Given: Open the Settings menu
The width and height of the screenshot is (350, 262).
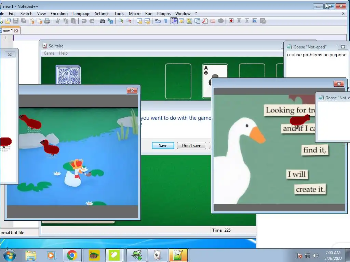Looking at the screenshot, I should pos(102,14).
